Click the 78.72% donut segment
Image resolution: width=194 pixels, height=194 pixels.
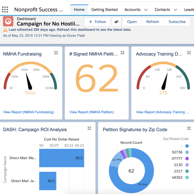(142, 184)
